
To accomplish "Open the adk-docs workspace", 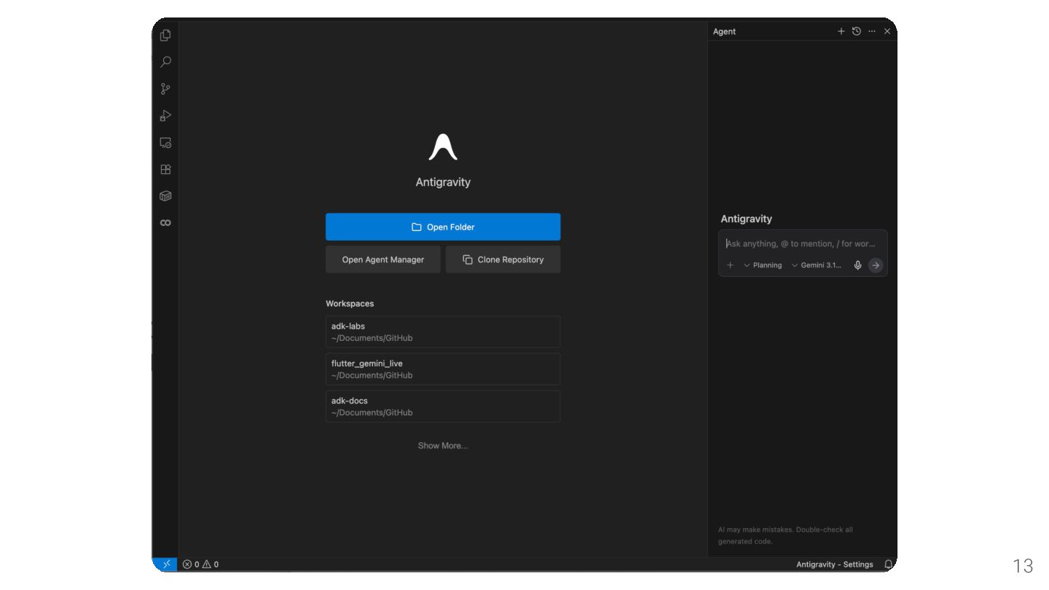I will (x=443, y=406).
